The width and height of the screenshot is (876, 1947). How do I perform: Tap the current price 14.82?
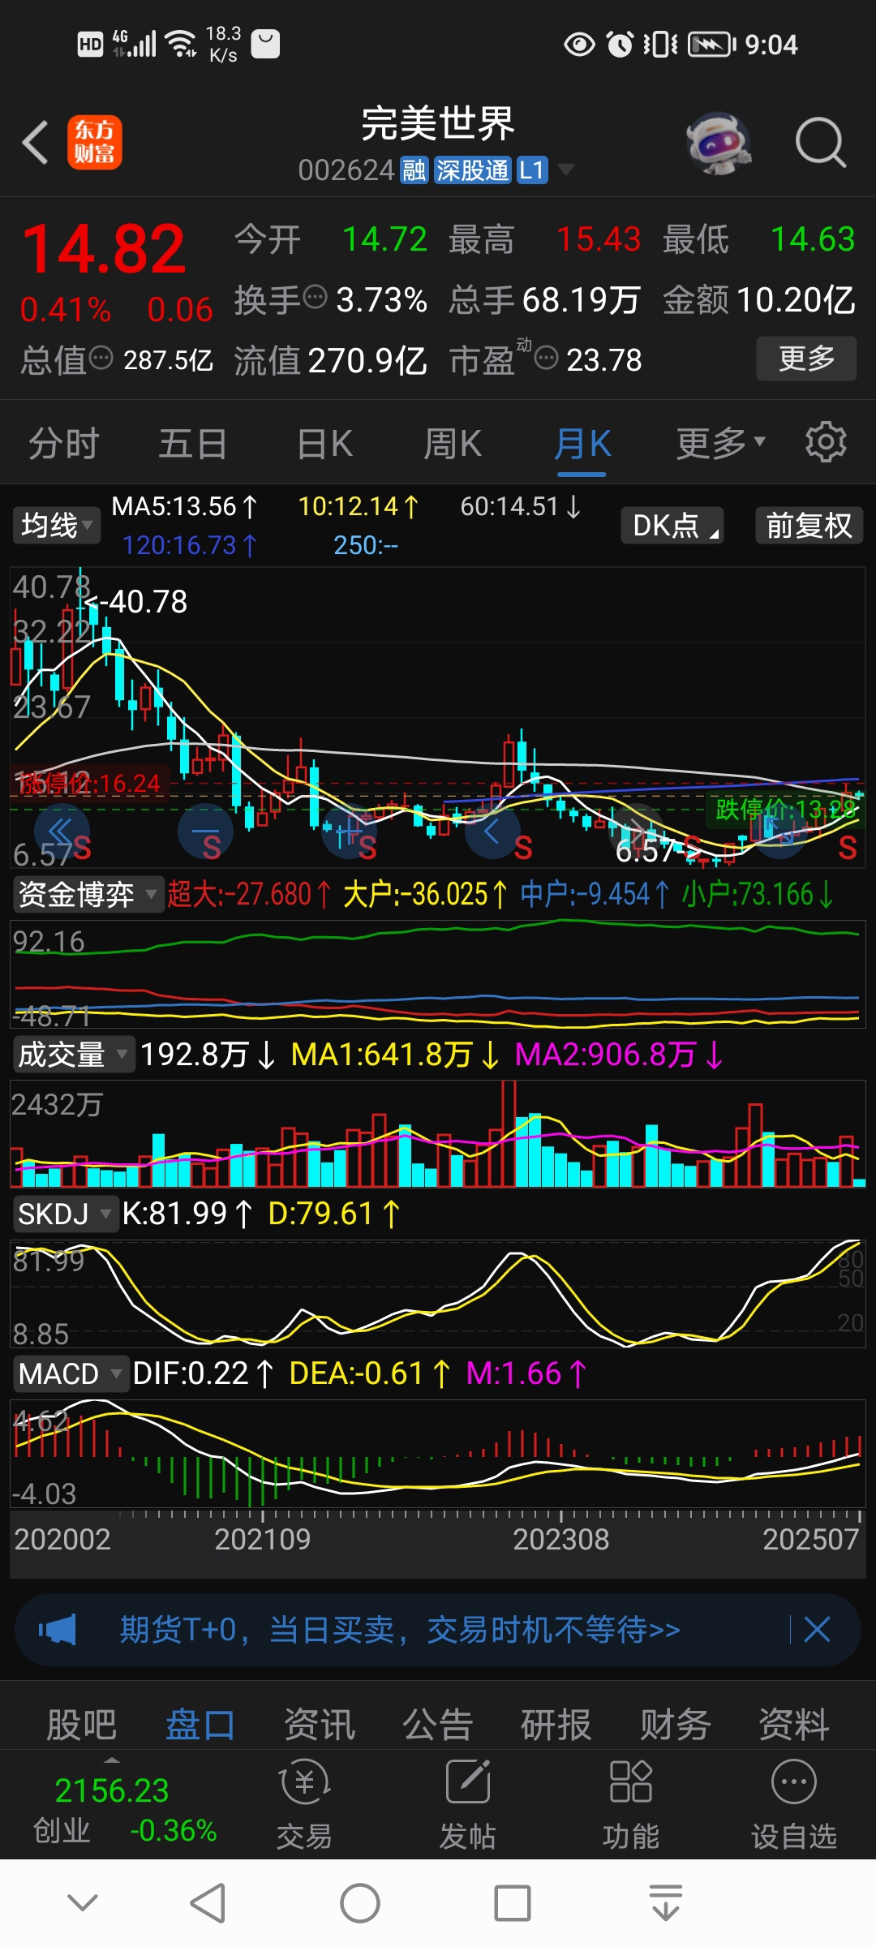pos(104,248)
